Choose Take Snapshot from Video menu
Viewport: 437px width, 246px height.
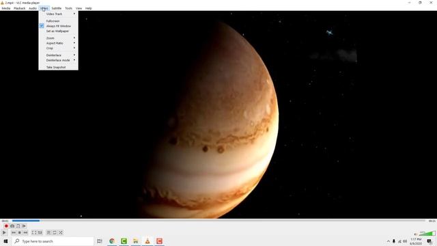tap(58, 67)
